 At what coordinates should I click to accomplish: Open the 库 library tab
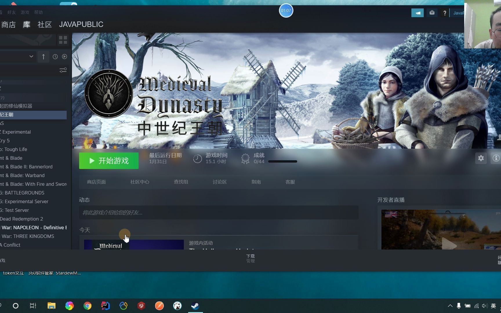pyautogui.click(x=27, y=25)
